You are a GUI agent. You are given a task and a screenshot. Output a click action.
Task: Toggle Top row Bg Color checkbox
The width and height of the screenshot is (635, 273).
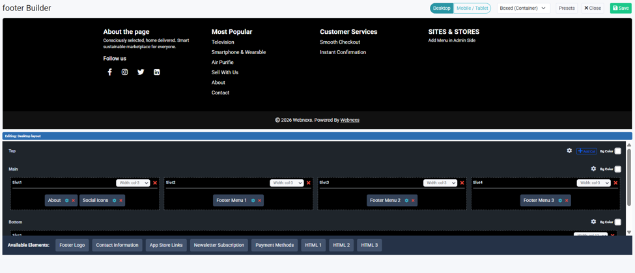tap(617, 151)
